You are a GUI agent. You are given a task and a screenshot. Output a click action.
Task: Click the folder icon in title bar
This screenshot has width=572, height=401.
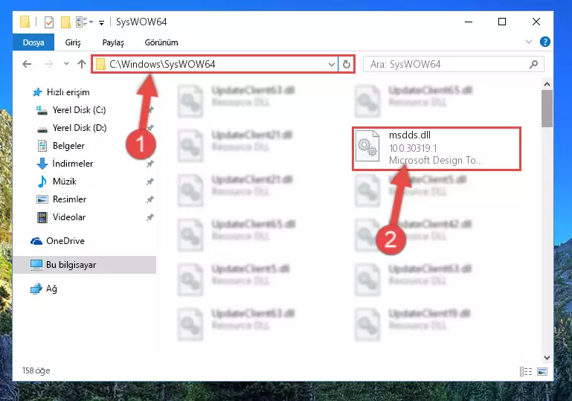25,22
